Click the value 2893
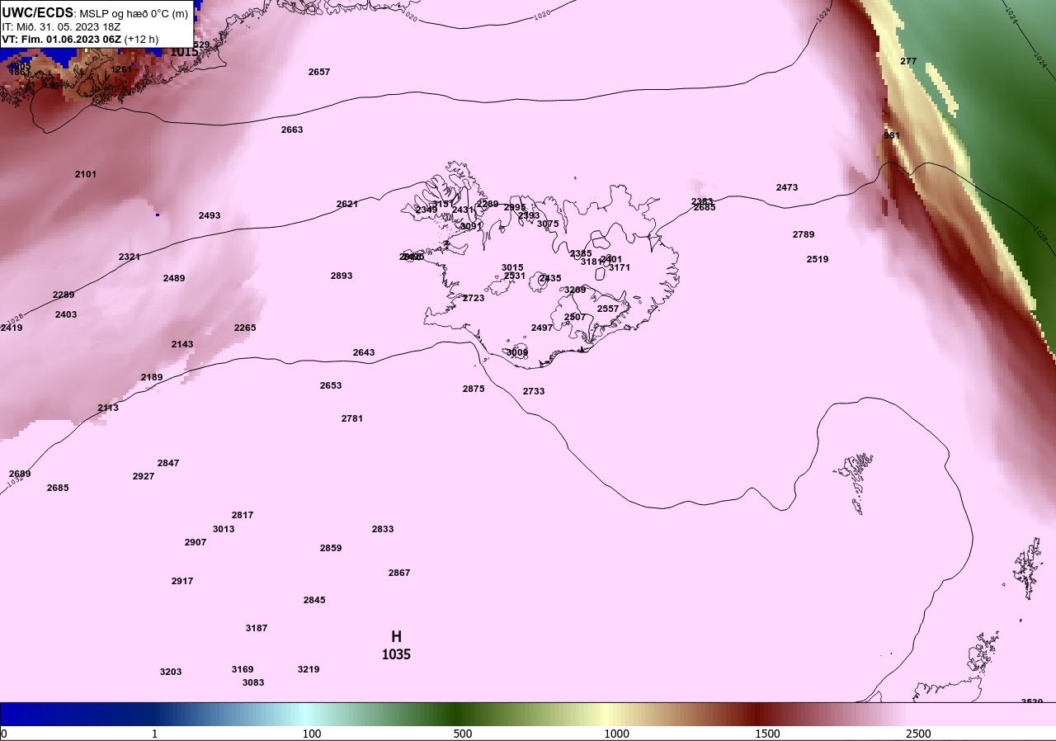1056x741 pixels. pos(342,276)
